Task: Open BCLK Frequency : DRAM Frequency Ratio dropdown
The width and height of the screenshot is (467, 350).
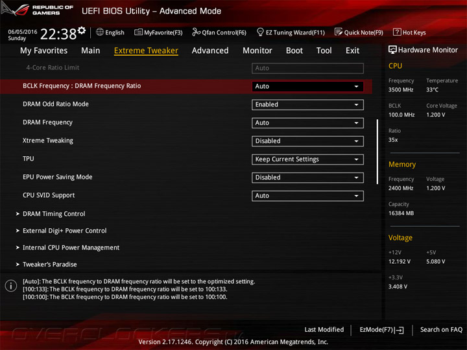Action: (307, 86)
